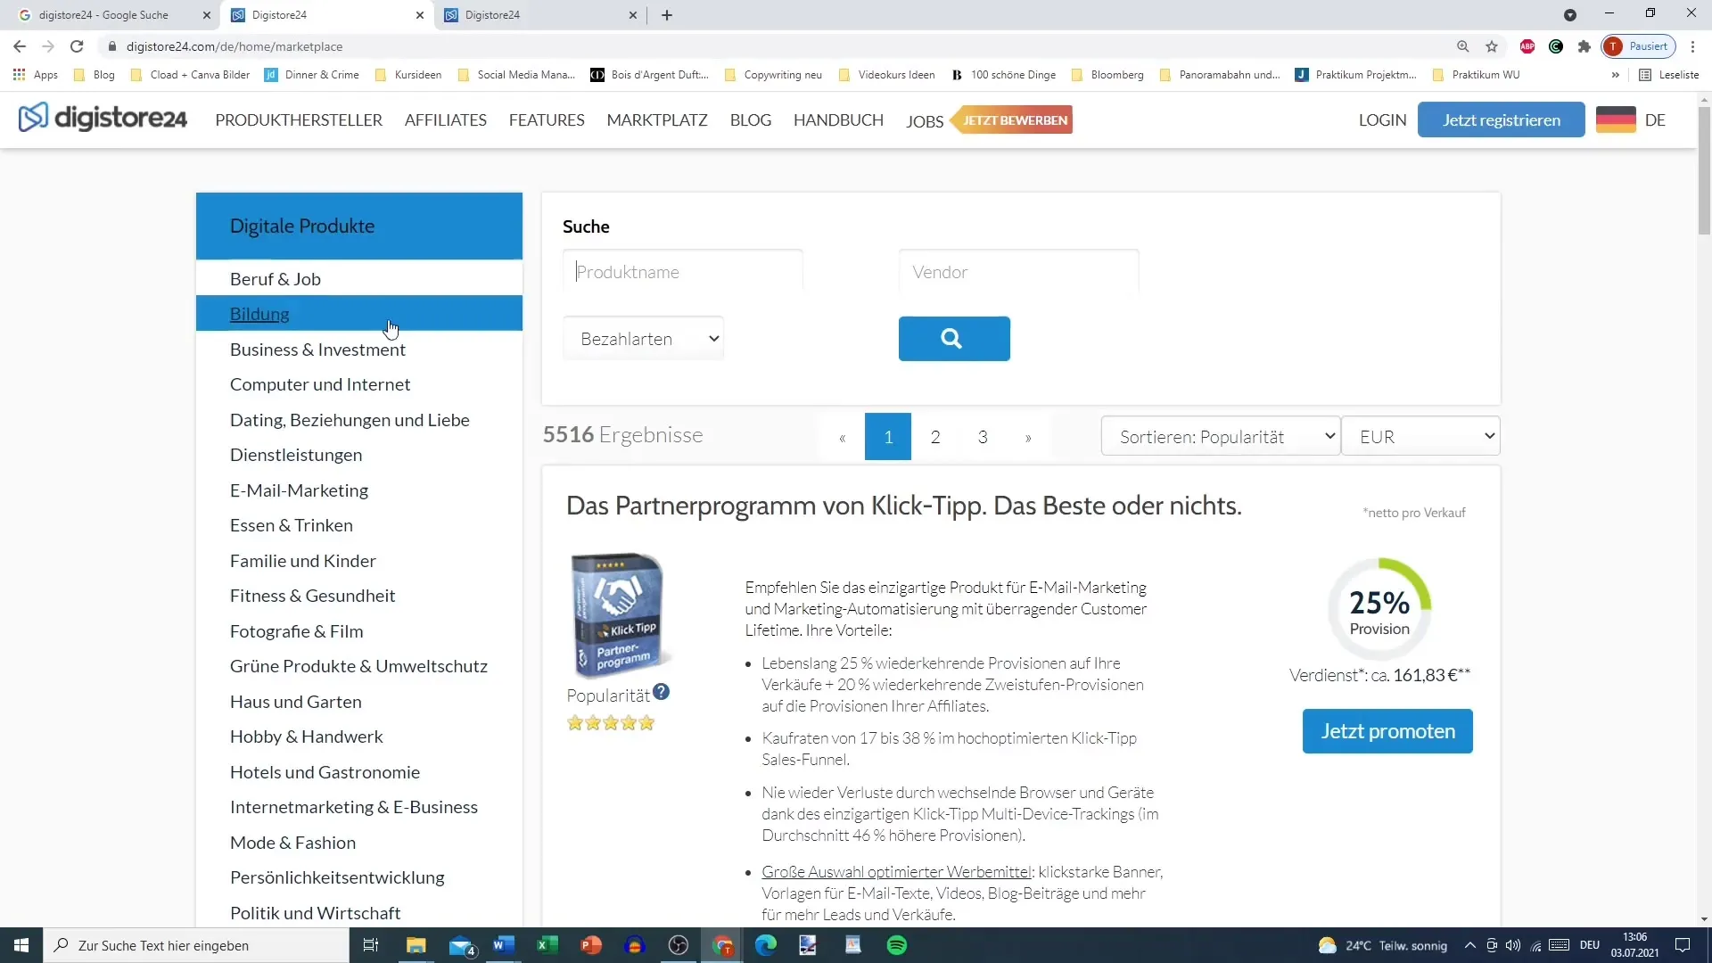This screenshot has height=963, width=1712.
Task: Click the Windows Start button
Action: coord(21,945)
